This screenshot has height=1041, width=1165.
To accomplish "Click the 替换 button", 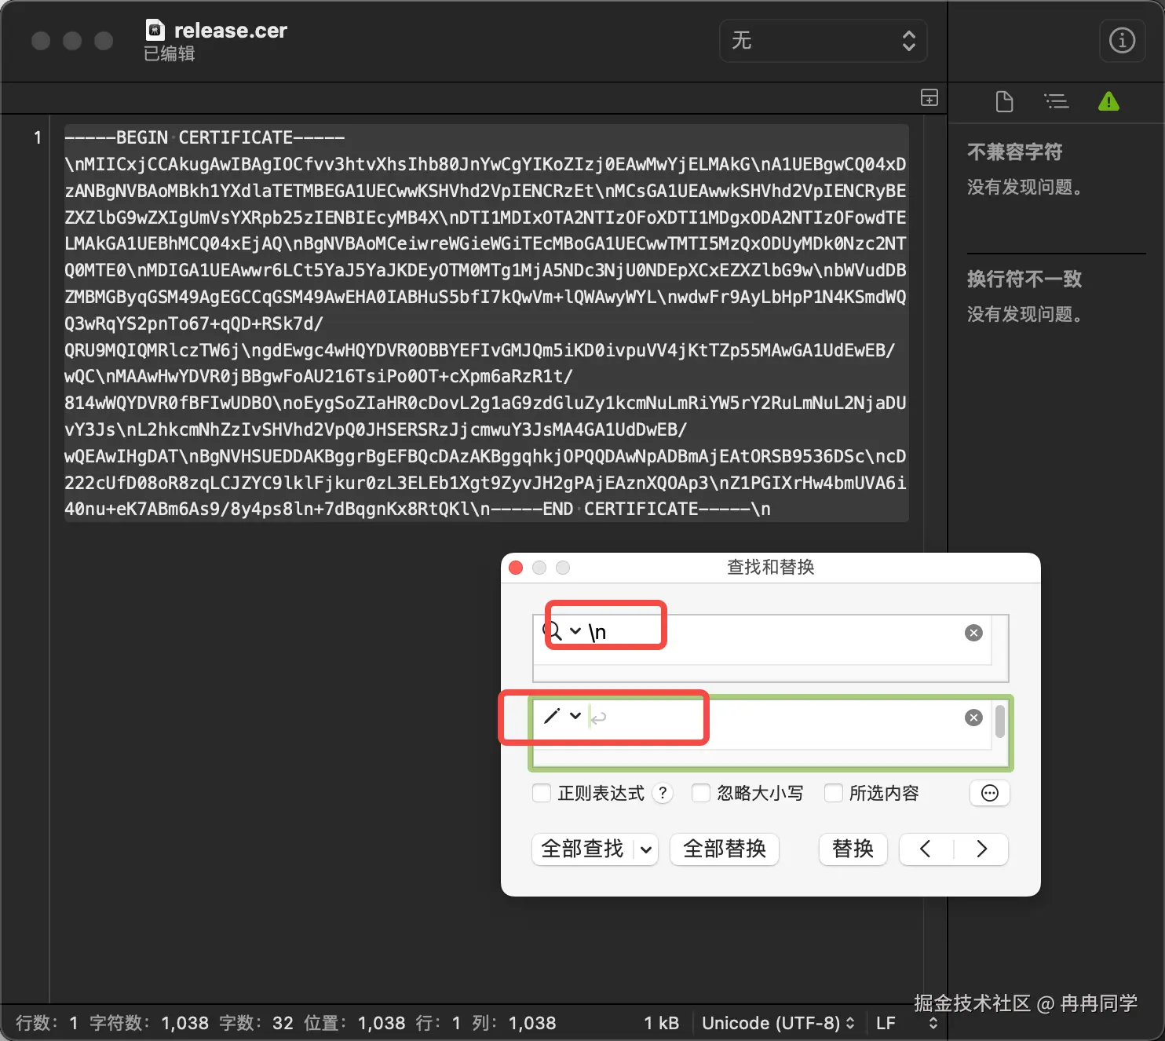I will [853, 849].
